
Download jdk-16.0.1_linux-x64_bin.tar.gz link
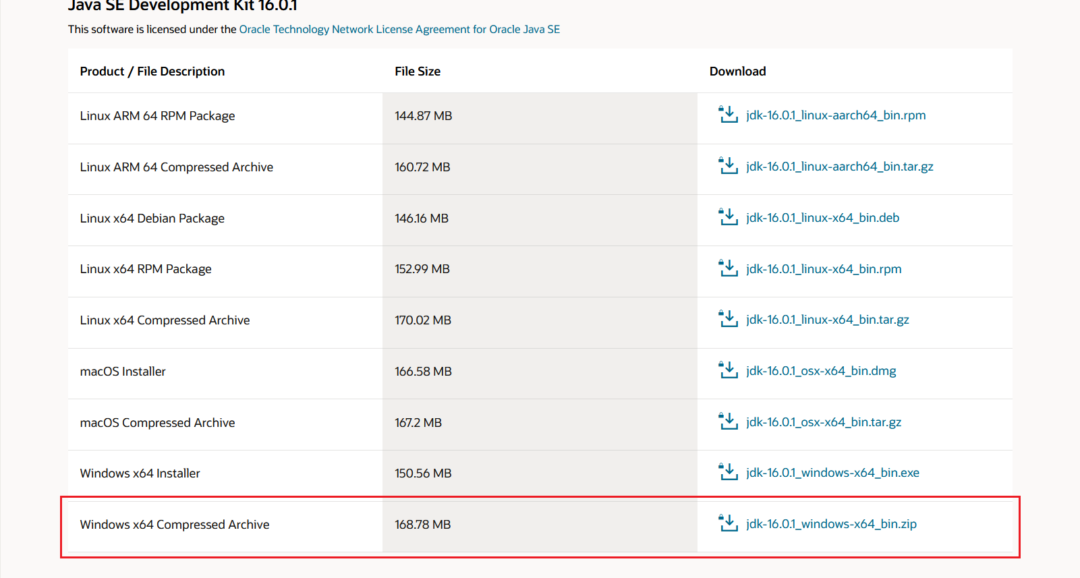pyautogui.click(x=828, y=320)
